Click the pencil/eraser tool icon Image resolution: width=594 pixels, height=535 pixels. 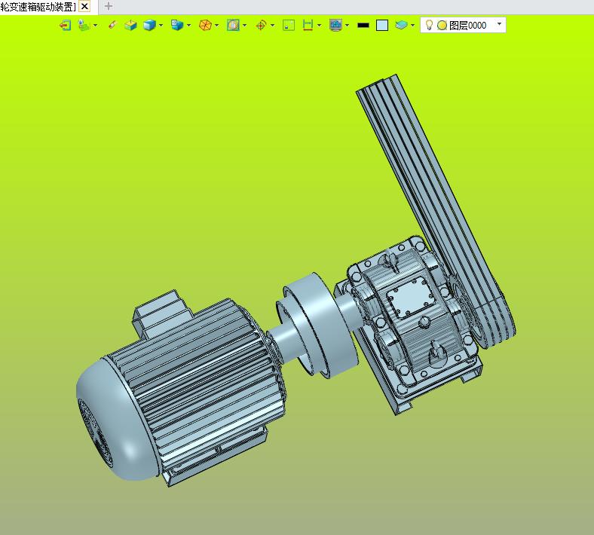[x=112, y=26]
